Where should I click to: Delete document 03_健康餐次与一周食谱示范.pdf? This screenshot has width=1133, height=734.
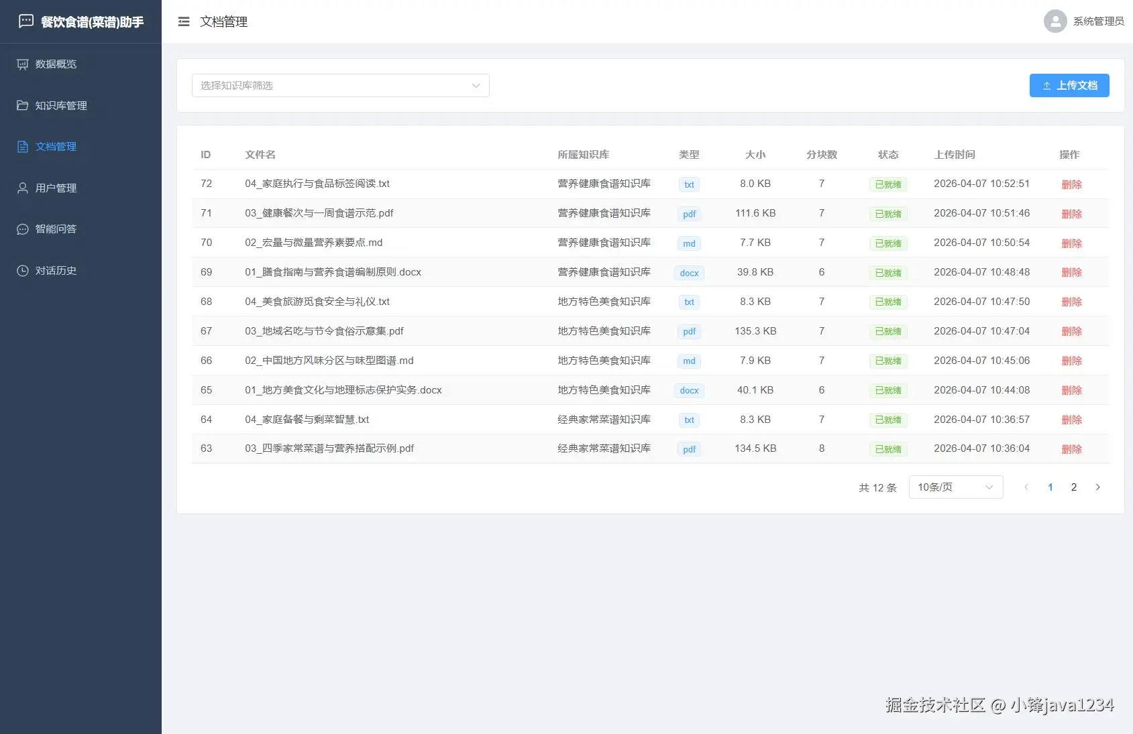(x=1071, y=214)
